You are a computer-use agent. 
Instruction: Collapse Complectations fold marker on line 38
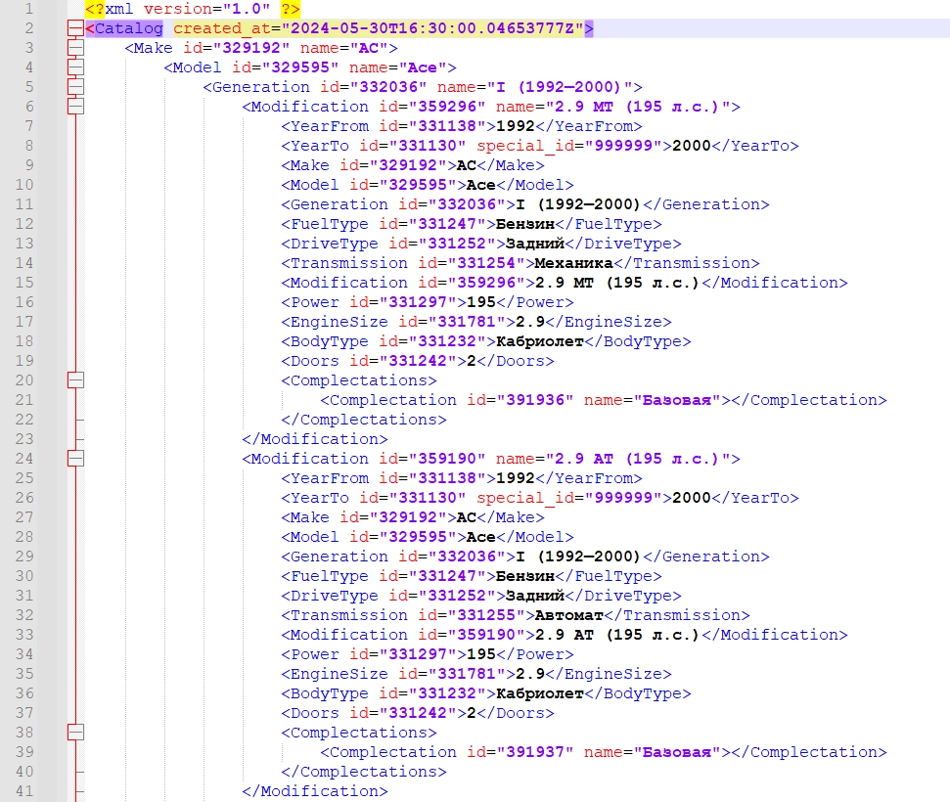coord(75,733)
